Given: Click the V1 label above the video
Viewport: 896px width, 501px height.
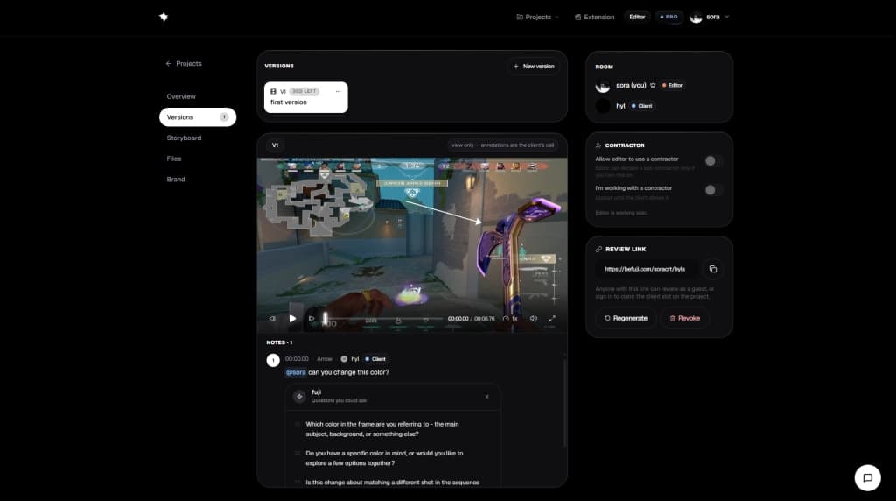Looking at the screenshot, I should click(275, 145).
